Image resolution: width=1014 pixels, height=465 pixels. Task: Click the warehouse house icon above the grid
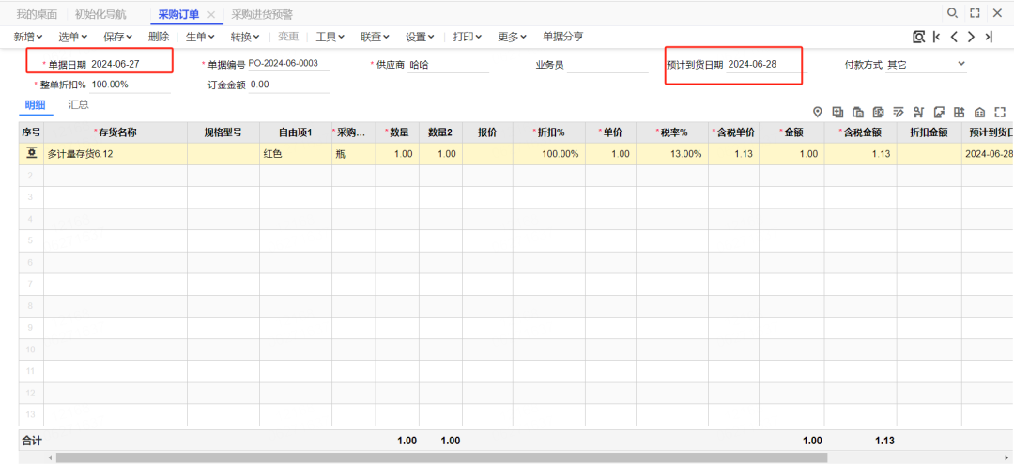[979, 112]
